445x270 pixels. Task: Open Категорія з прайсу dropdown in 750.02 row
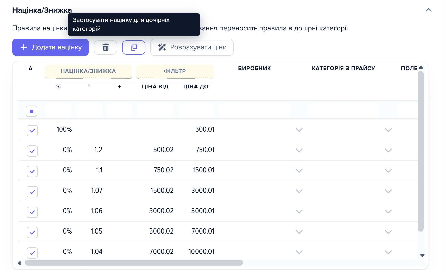tap(388, 171)
